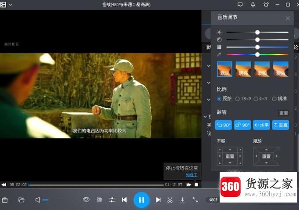Mute using the speaker icon
This screenshot has height=210, width=299.
click(38, 200)
